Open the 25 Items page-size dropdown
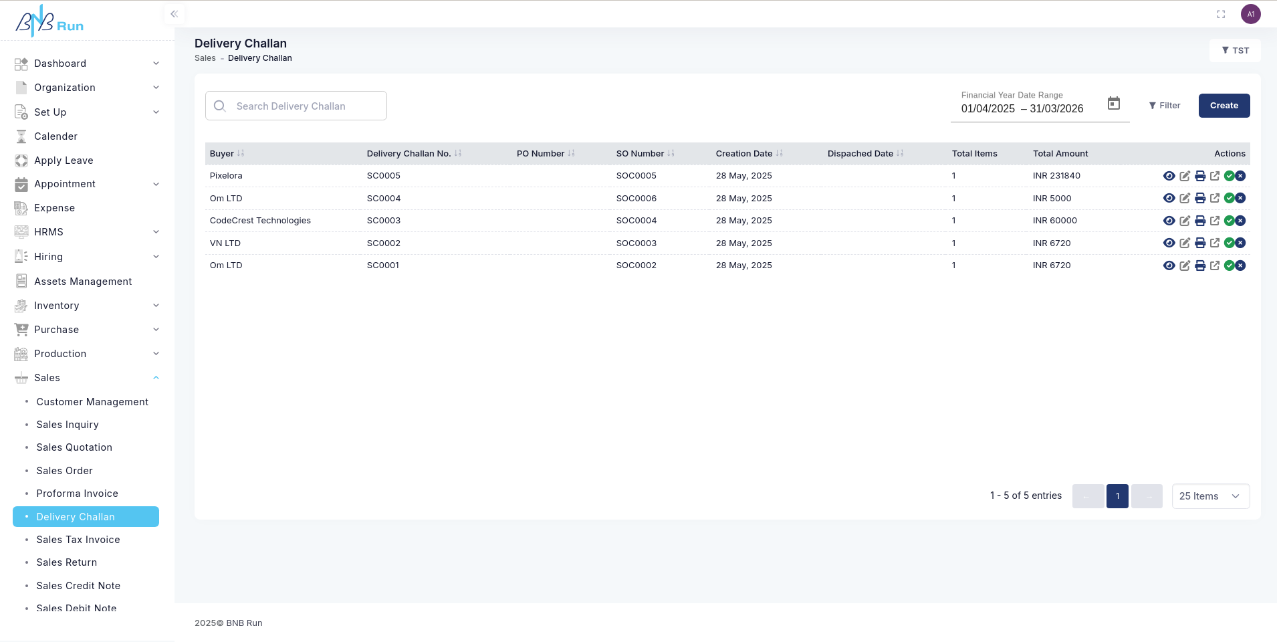The width and height of the screenshot is (1277, 642). pos(1210,496)
